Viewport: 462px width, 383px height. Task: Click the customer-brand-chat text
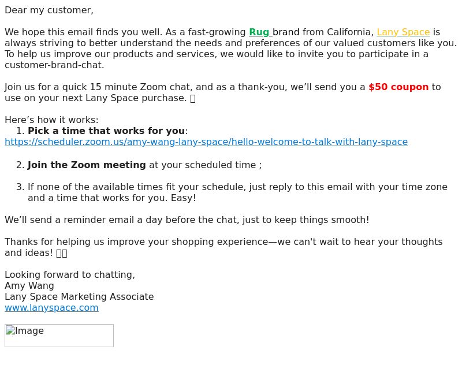point(54,65)
